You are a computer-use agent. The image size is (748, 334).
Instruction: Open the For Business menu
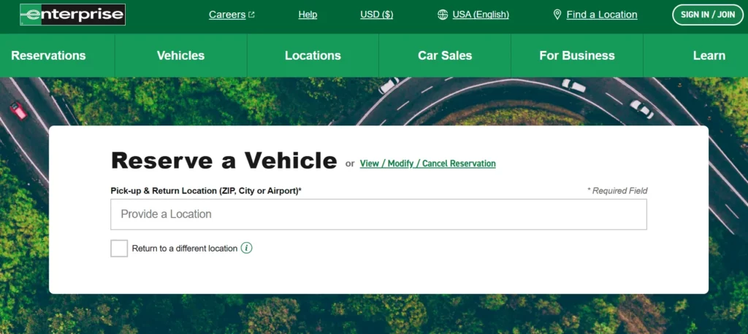[577, 55]
